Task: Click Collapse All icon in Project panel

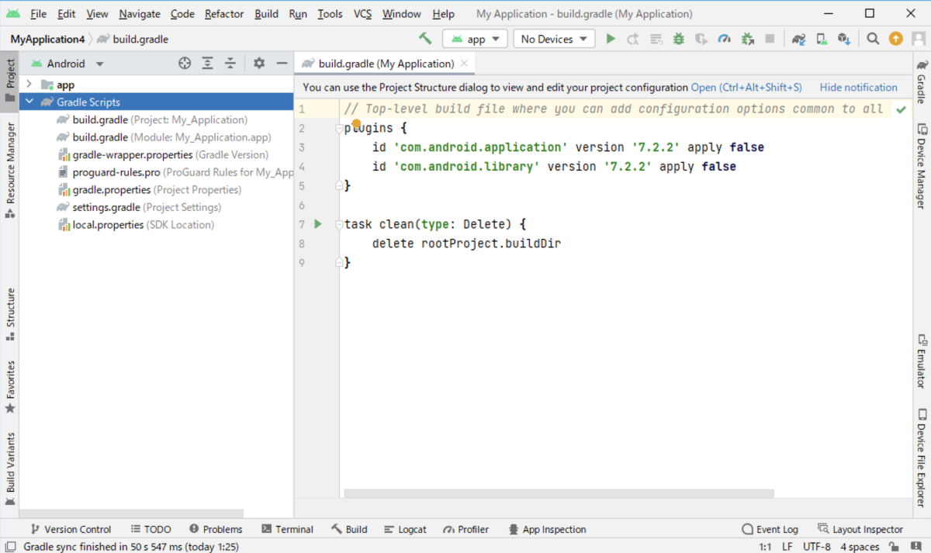Action: point(230,64)
